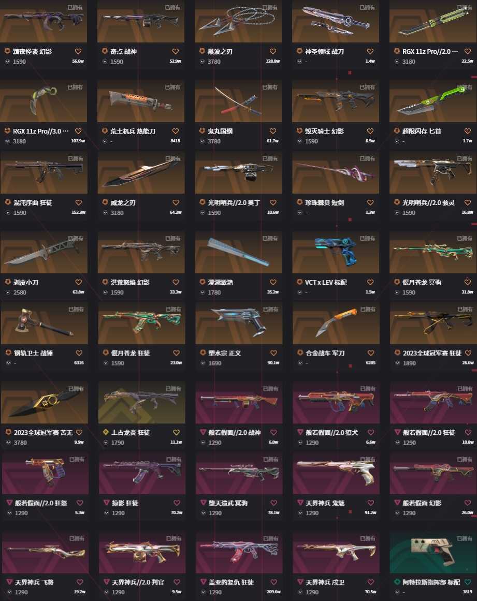Click heart icon beside VCT x LEV 标配

click(370, 282)
